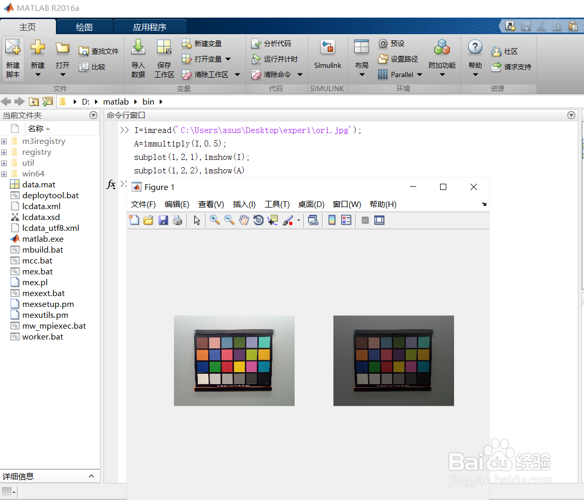This screenshot has height=500, width=584.
Task: Open the Layout (布局) icon
Action: [361, 48]
